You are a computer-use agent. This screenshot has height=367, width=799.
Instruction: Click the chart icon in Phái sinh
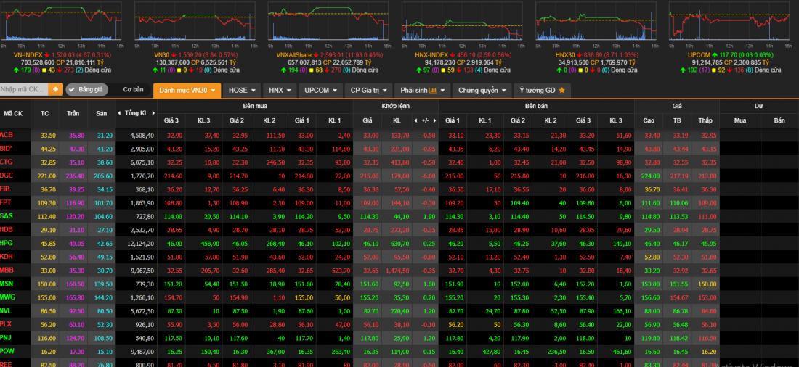(433, 91)
